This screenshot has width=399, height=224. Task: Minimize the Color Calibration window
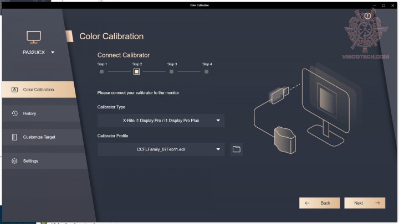[x=374, y=6]
